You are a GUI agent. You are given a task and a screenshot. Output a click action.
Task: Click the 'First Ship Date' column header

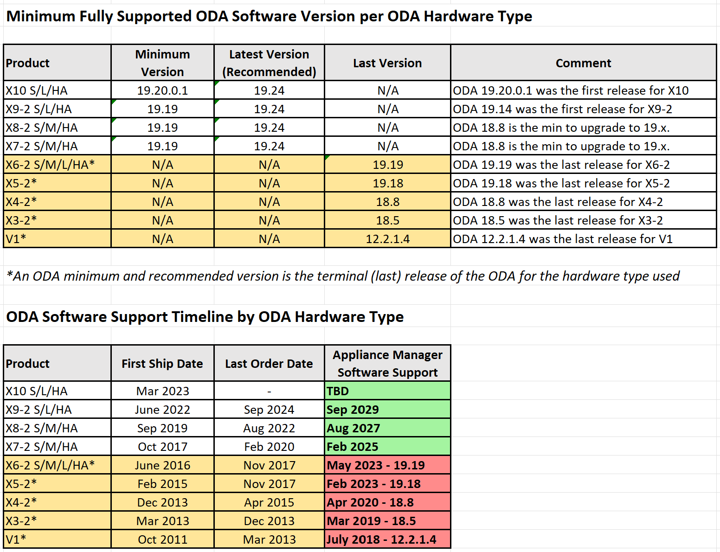pyautogui.click(x=162, y=363)
